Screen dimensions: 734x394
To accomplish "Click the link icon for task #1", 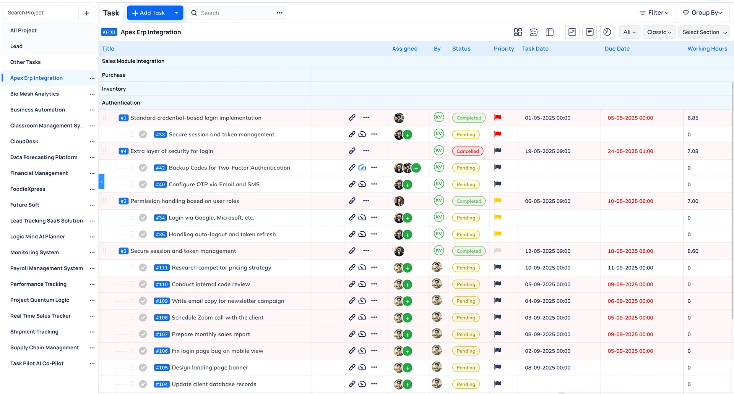I will pos(352,118).
